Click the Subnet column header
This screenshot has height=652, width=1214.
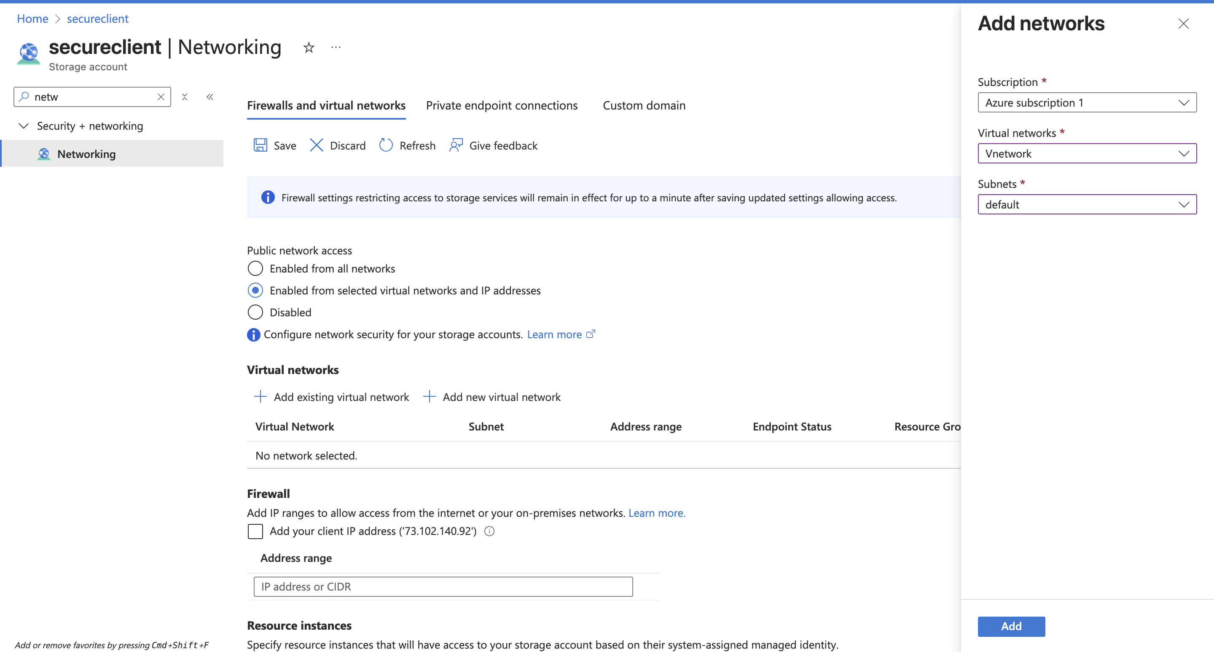[x=486, y=427]
